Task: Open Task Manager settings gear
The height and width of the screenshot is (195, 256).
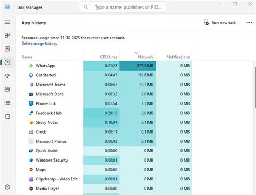Action: (8, 187)
